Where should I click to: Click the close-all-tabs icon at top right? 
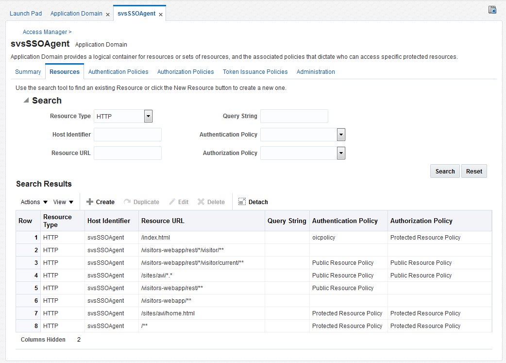pyautogui.click(x=492, y=10)
